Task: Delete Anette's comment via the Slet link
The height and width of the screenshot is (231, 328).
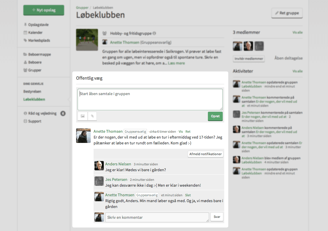Action: click(x=188, y=195)
